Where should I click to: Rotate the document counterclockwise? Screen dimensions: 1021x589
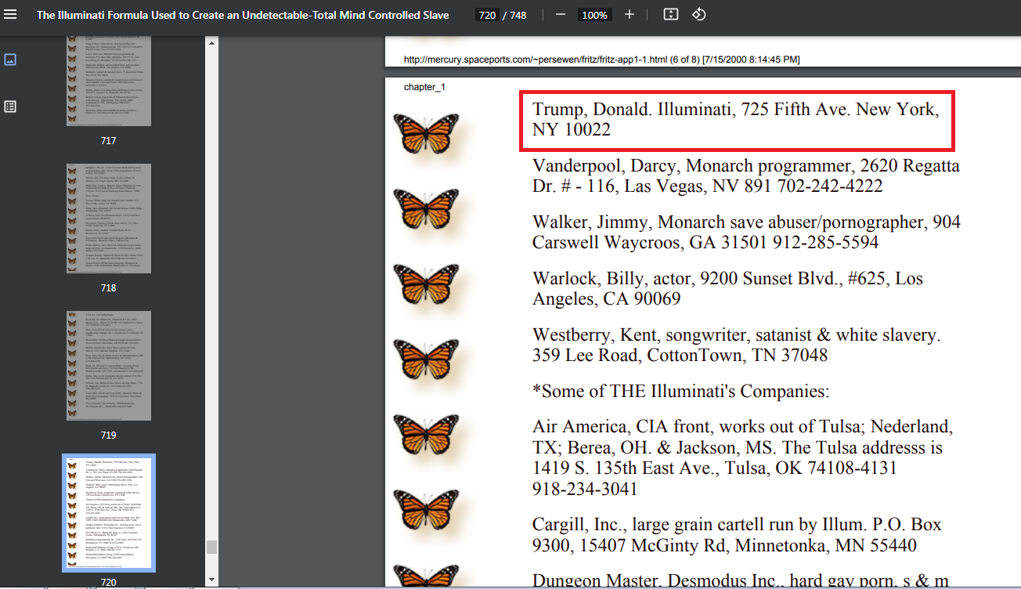(x=699, y=15)
